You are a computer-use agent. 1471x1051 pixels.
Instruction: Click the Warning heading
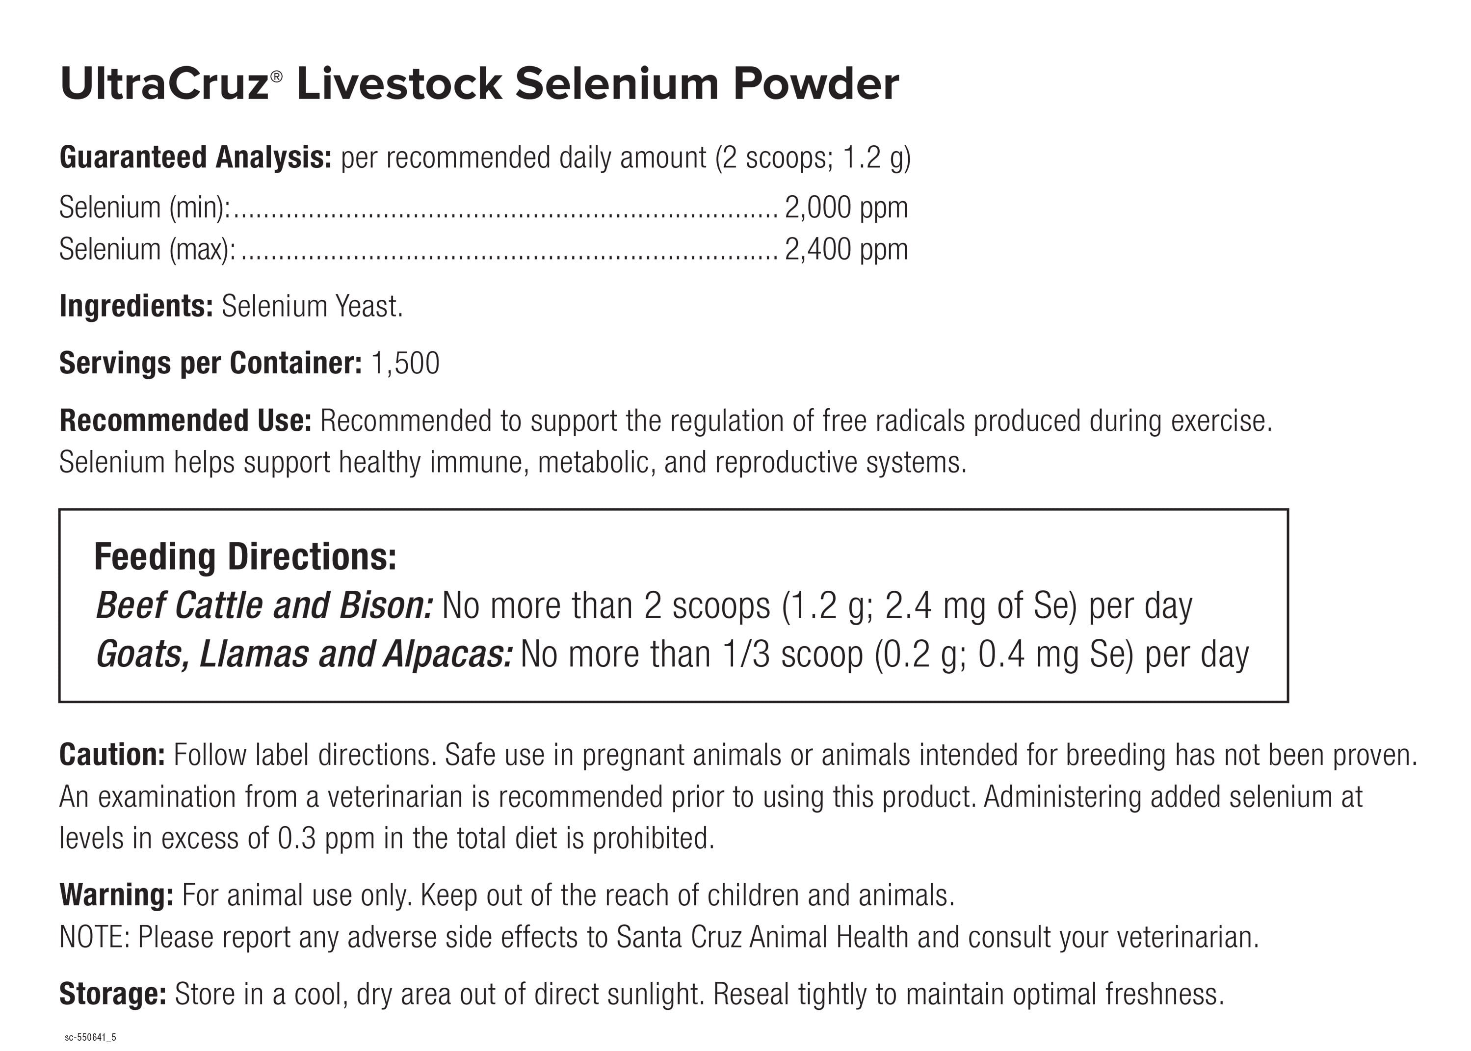pyautogui.click(x=116, y=895)
